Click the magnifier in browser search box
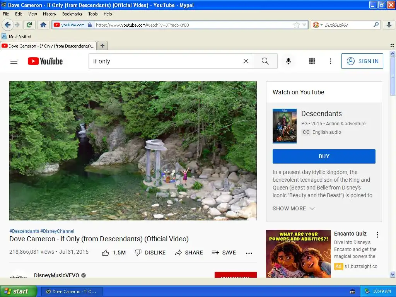 click(x=376, y=25)
